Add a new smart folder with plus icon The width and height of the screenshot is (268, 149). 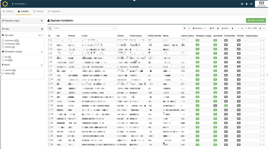click(x=41, y=21)
